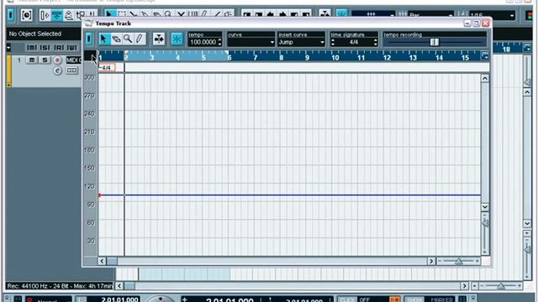Click the tempo recording slider handle
Screen dimensions: 538x302
pos(435,42)
